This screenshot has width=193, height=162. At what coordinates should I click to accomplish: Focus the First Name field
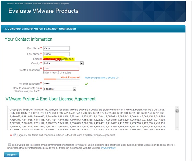[x=57, y=48]
